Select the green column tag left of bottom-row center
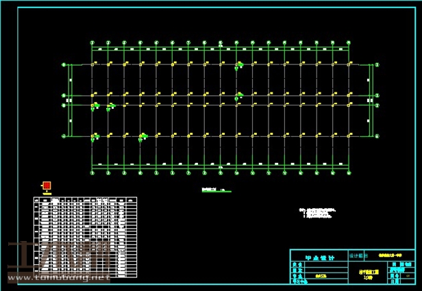The image size is (422, 291). click(142, 136)
